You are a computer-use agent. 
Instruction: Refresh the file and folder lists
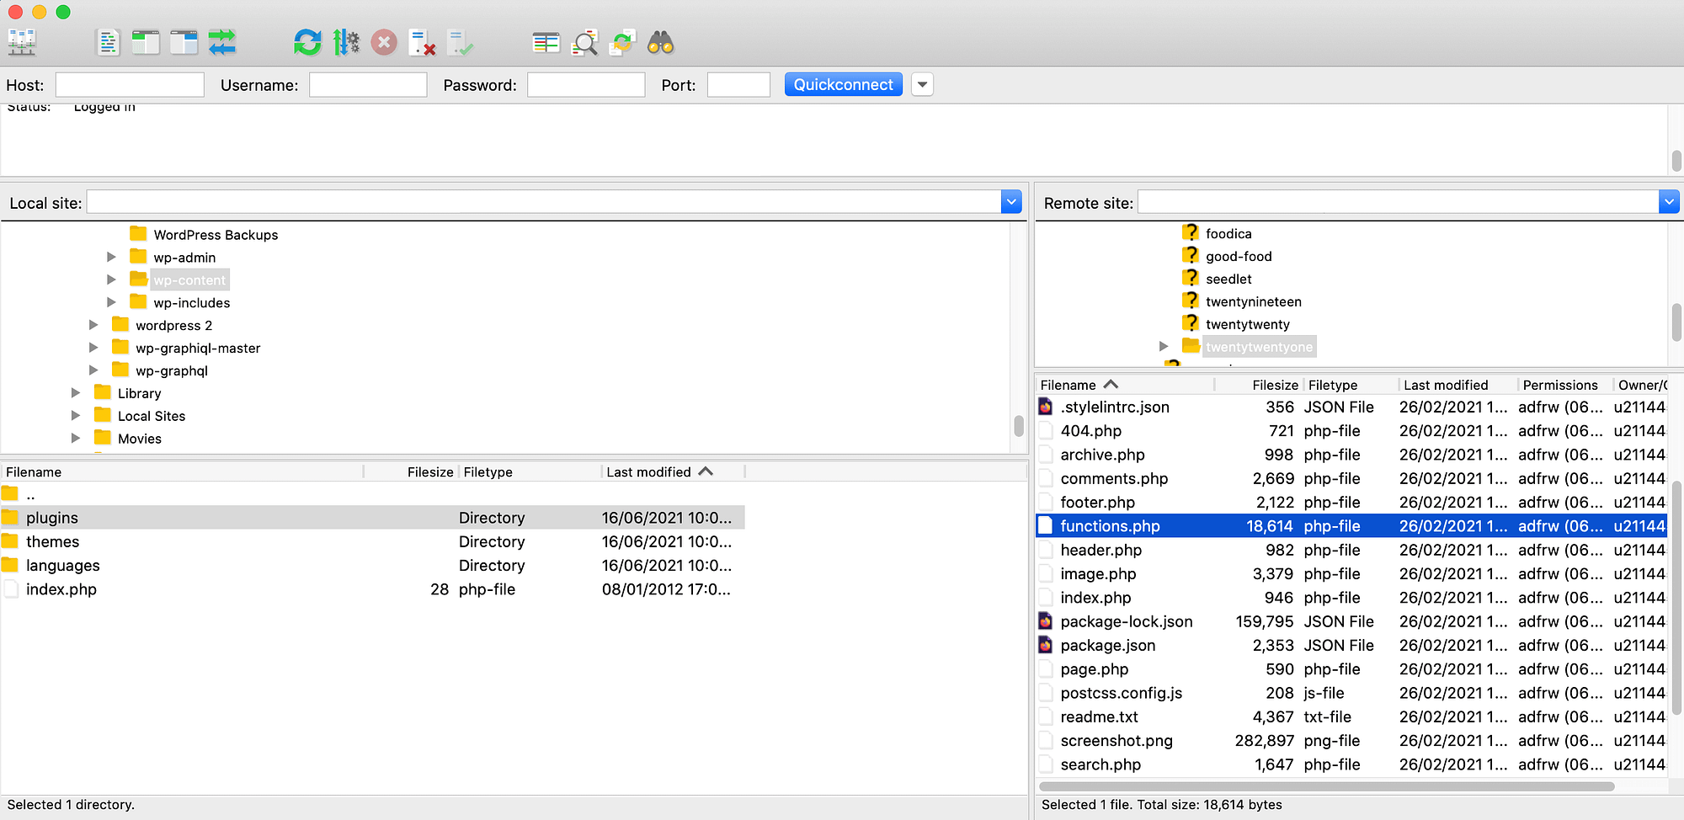point(307,42)
